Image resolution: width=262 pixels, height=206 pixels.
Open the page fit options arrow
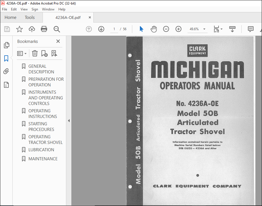click(222, 29)
